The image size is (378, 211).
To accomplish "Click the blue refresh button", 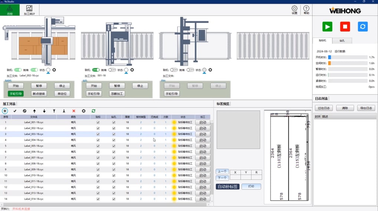I will 362,26.
